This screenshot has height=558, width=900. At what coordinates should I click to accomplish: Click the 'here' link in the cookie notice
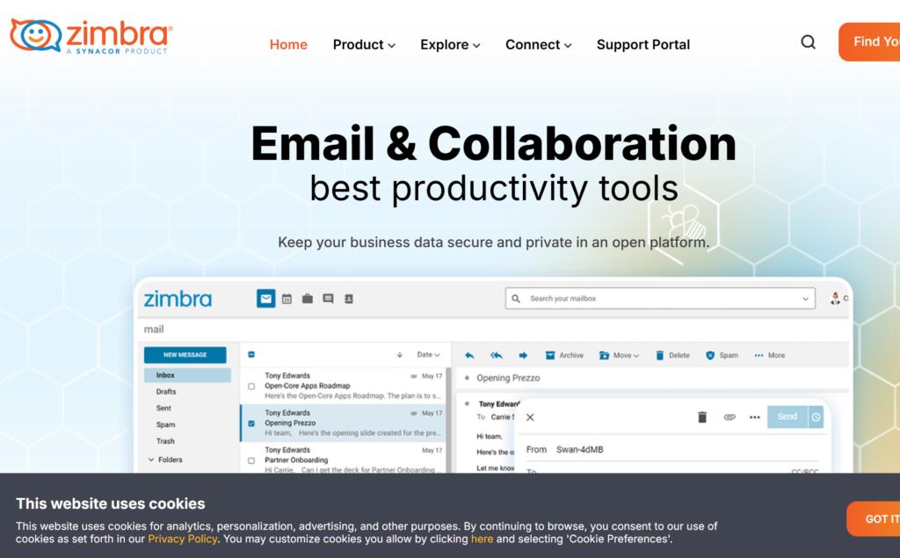[x=483, y=539]
